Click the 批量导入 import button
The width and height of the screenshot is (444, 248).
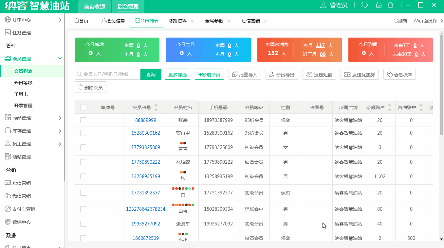[x=245, y=74]
